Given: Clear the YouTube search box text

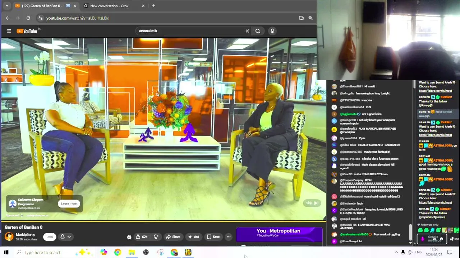Looking at the screenshot, I should pos(247,31).
